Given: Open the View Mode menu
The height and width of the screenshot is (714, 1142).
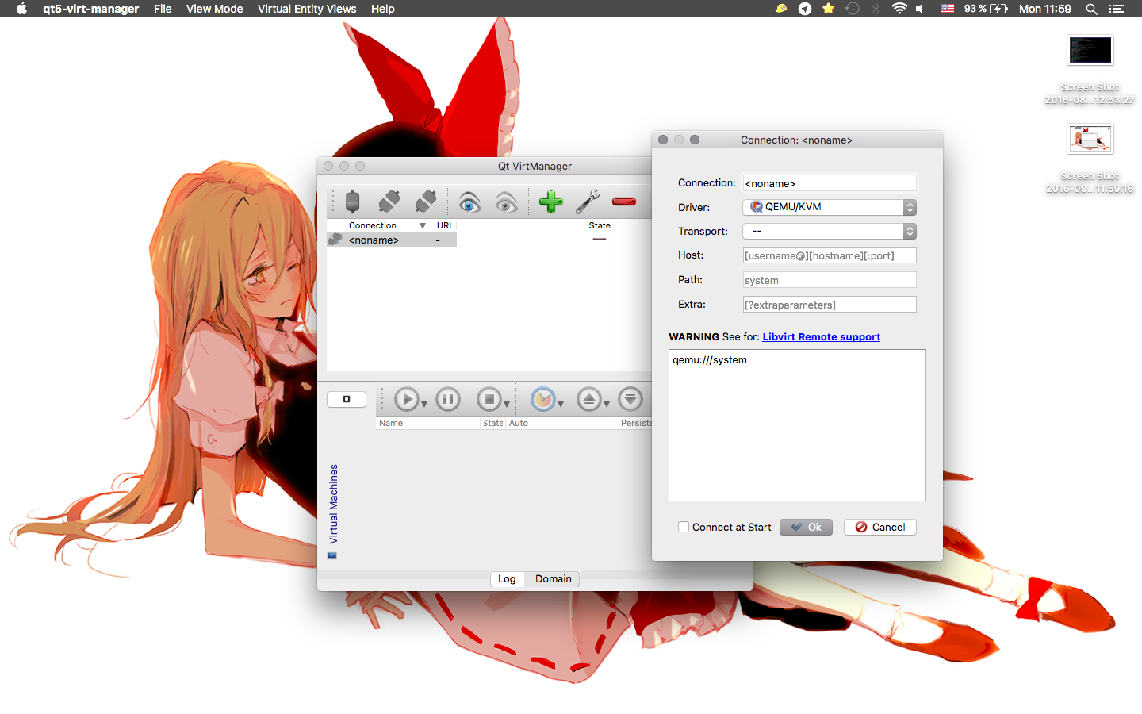Looking at the screenshot, I should (x=215, y=9).
